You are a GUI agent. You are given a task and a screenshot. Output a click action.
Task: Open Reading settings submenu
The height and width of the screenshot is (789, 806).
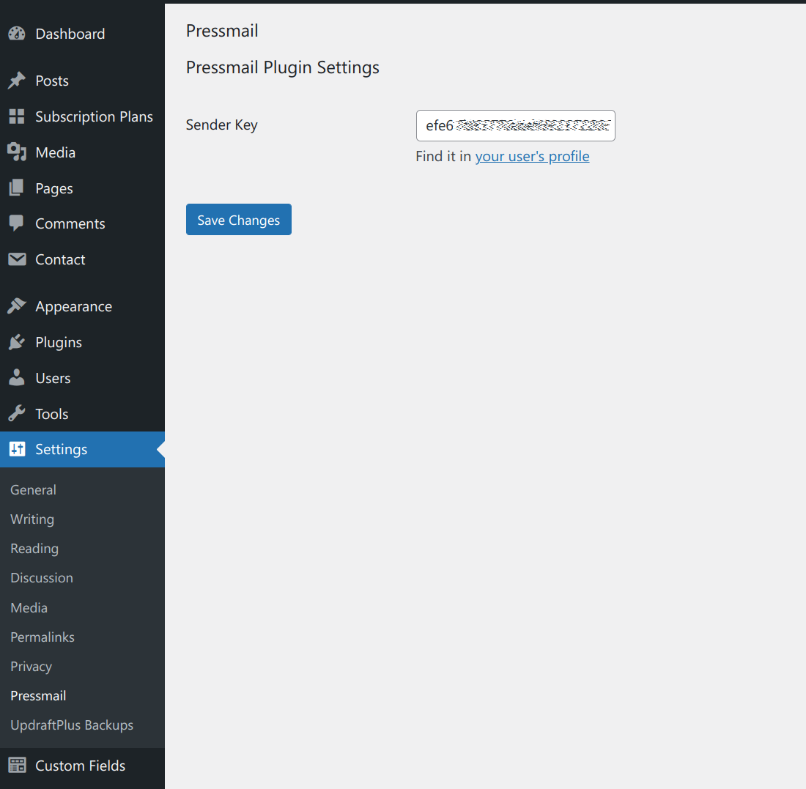(34, 549)
